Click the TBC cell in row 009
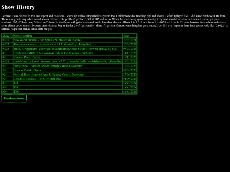Screen dimensions: 230x172 tap(68, 92)
